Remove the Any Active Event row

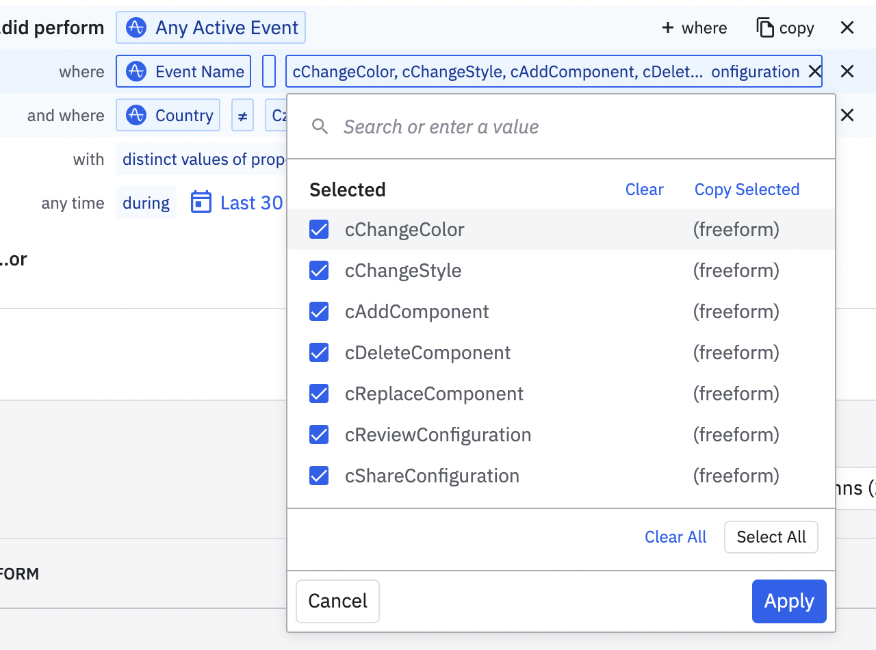(x=847, y=28)
